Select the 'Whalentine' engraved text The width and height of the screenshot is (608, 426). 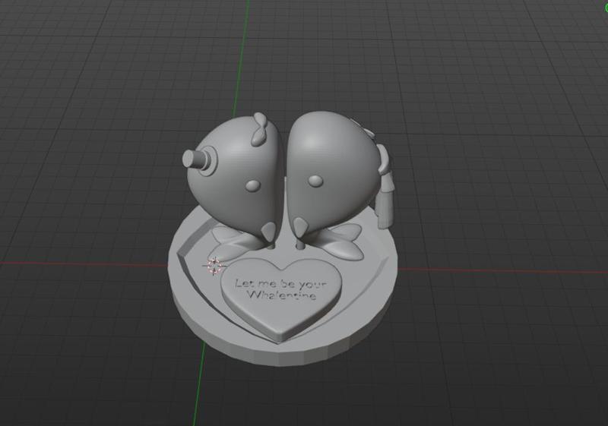click(x=282, y=295)
